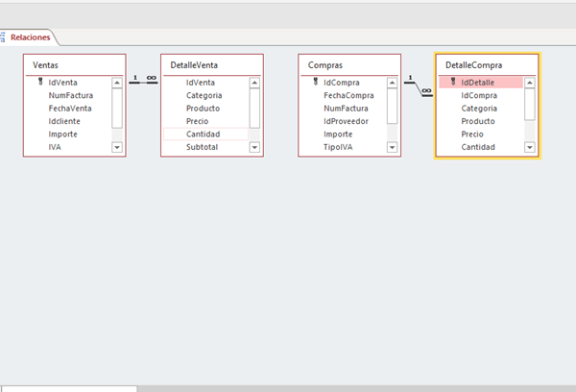Click the key icon next to IdCompra
The height and width of the screenshot is (392, 576).
pos(315,83)
